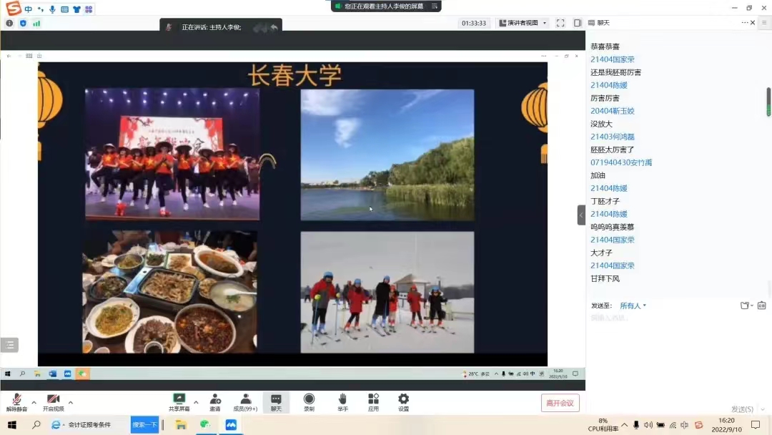
Task: Click the blue security shield icon
Action: point(23,23)
